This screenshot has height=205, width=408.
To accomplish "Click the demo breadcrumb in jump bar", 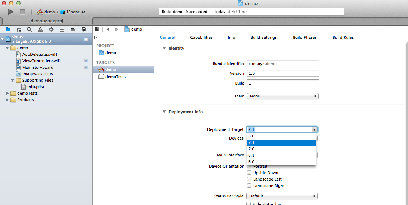I will coord(133,29).
